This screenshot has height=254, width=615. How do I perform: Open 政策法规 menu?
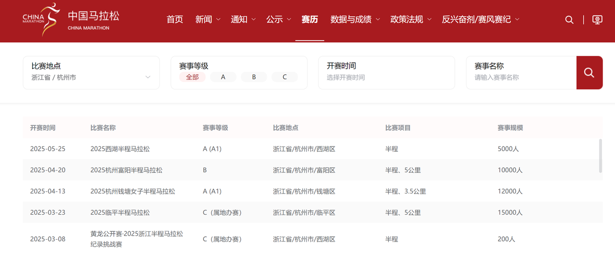[x=407, y=20]
